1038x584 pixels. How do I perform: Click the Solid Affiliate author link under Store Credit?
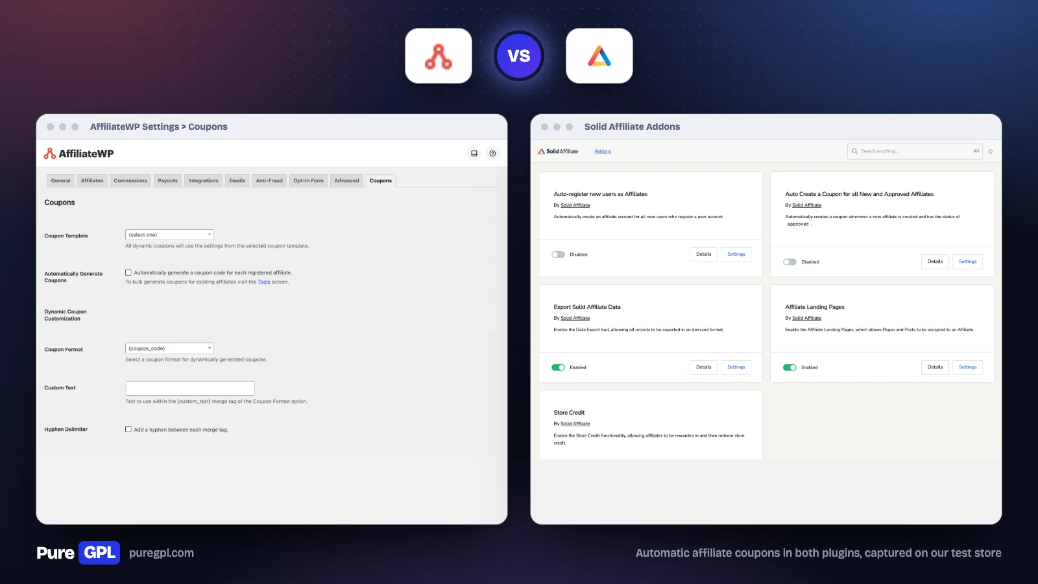click(x=575, y=424)
